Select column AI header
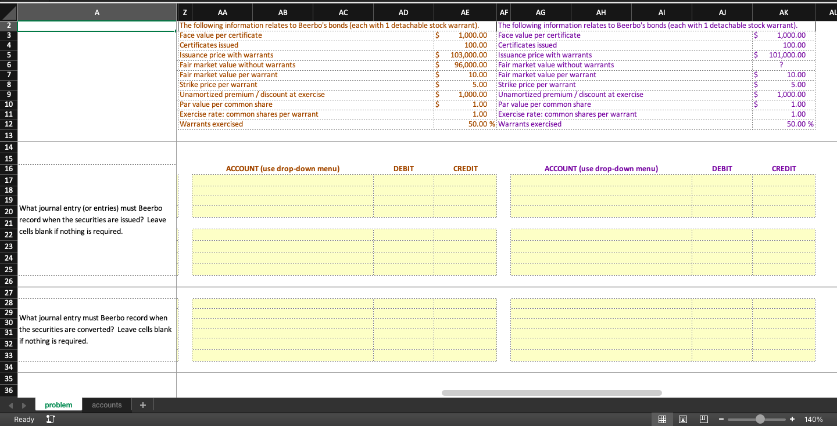The image size is (837, 426). (661, 12)
